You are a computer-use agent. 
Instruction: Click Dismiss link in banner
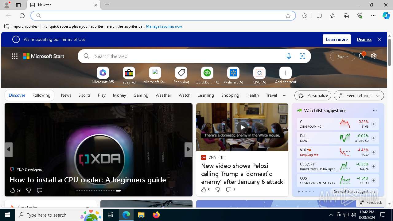coord(364,39)
